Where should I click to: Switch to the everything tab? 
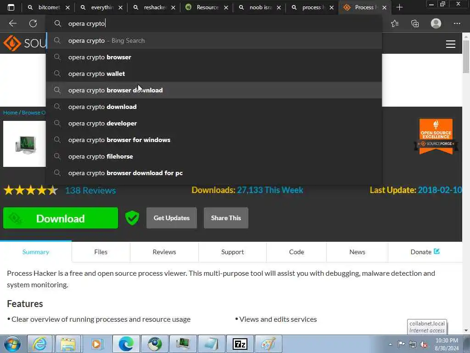(98, 7)
